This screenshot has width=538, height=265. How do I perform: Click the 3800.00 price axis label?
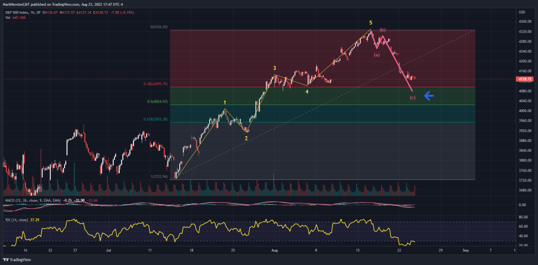[525, 160]
